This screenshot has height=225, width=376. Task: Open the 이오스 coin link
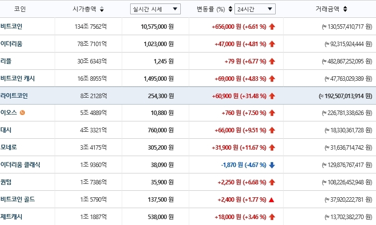pyautogui.click(x=8, y=112)
